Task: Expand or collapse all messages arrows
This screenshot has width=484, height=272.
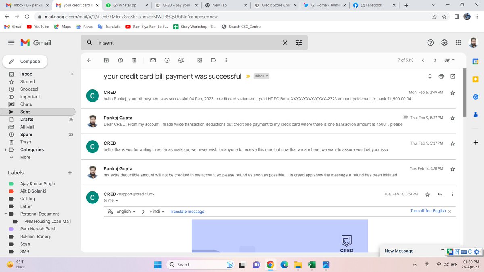Action: click(430, 76)
